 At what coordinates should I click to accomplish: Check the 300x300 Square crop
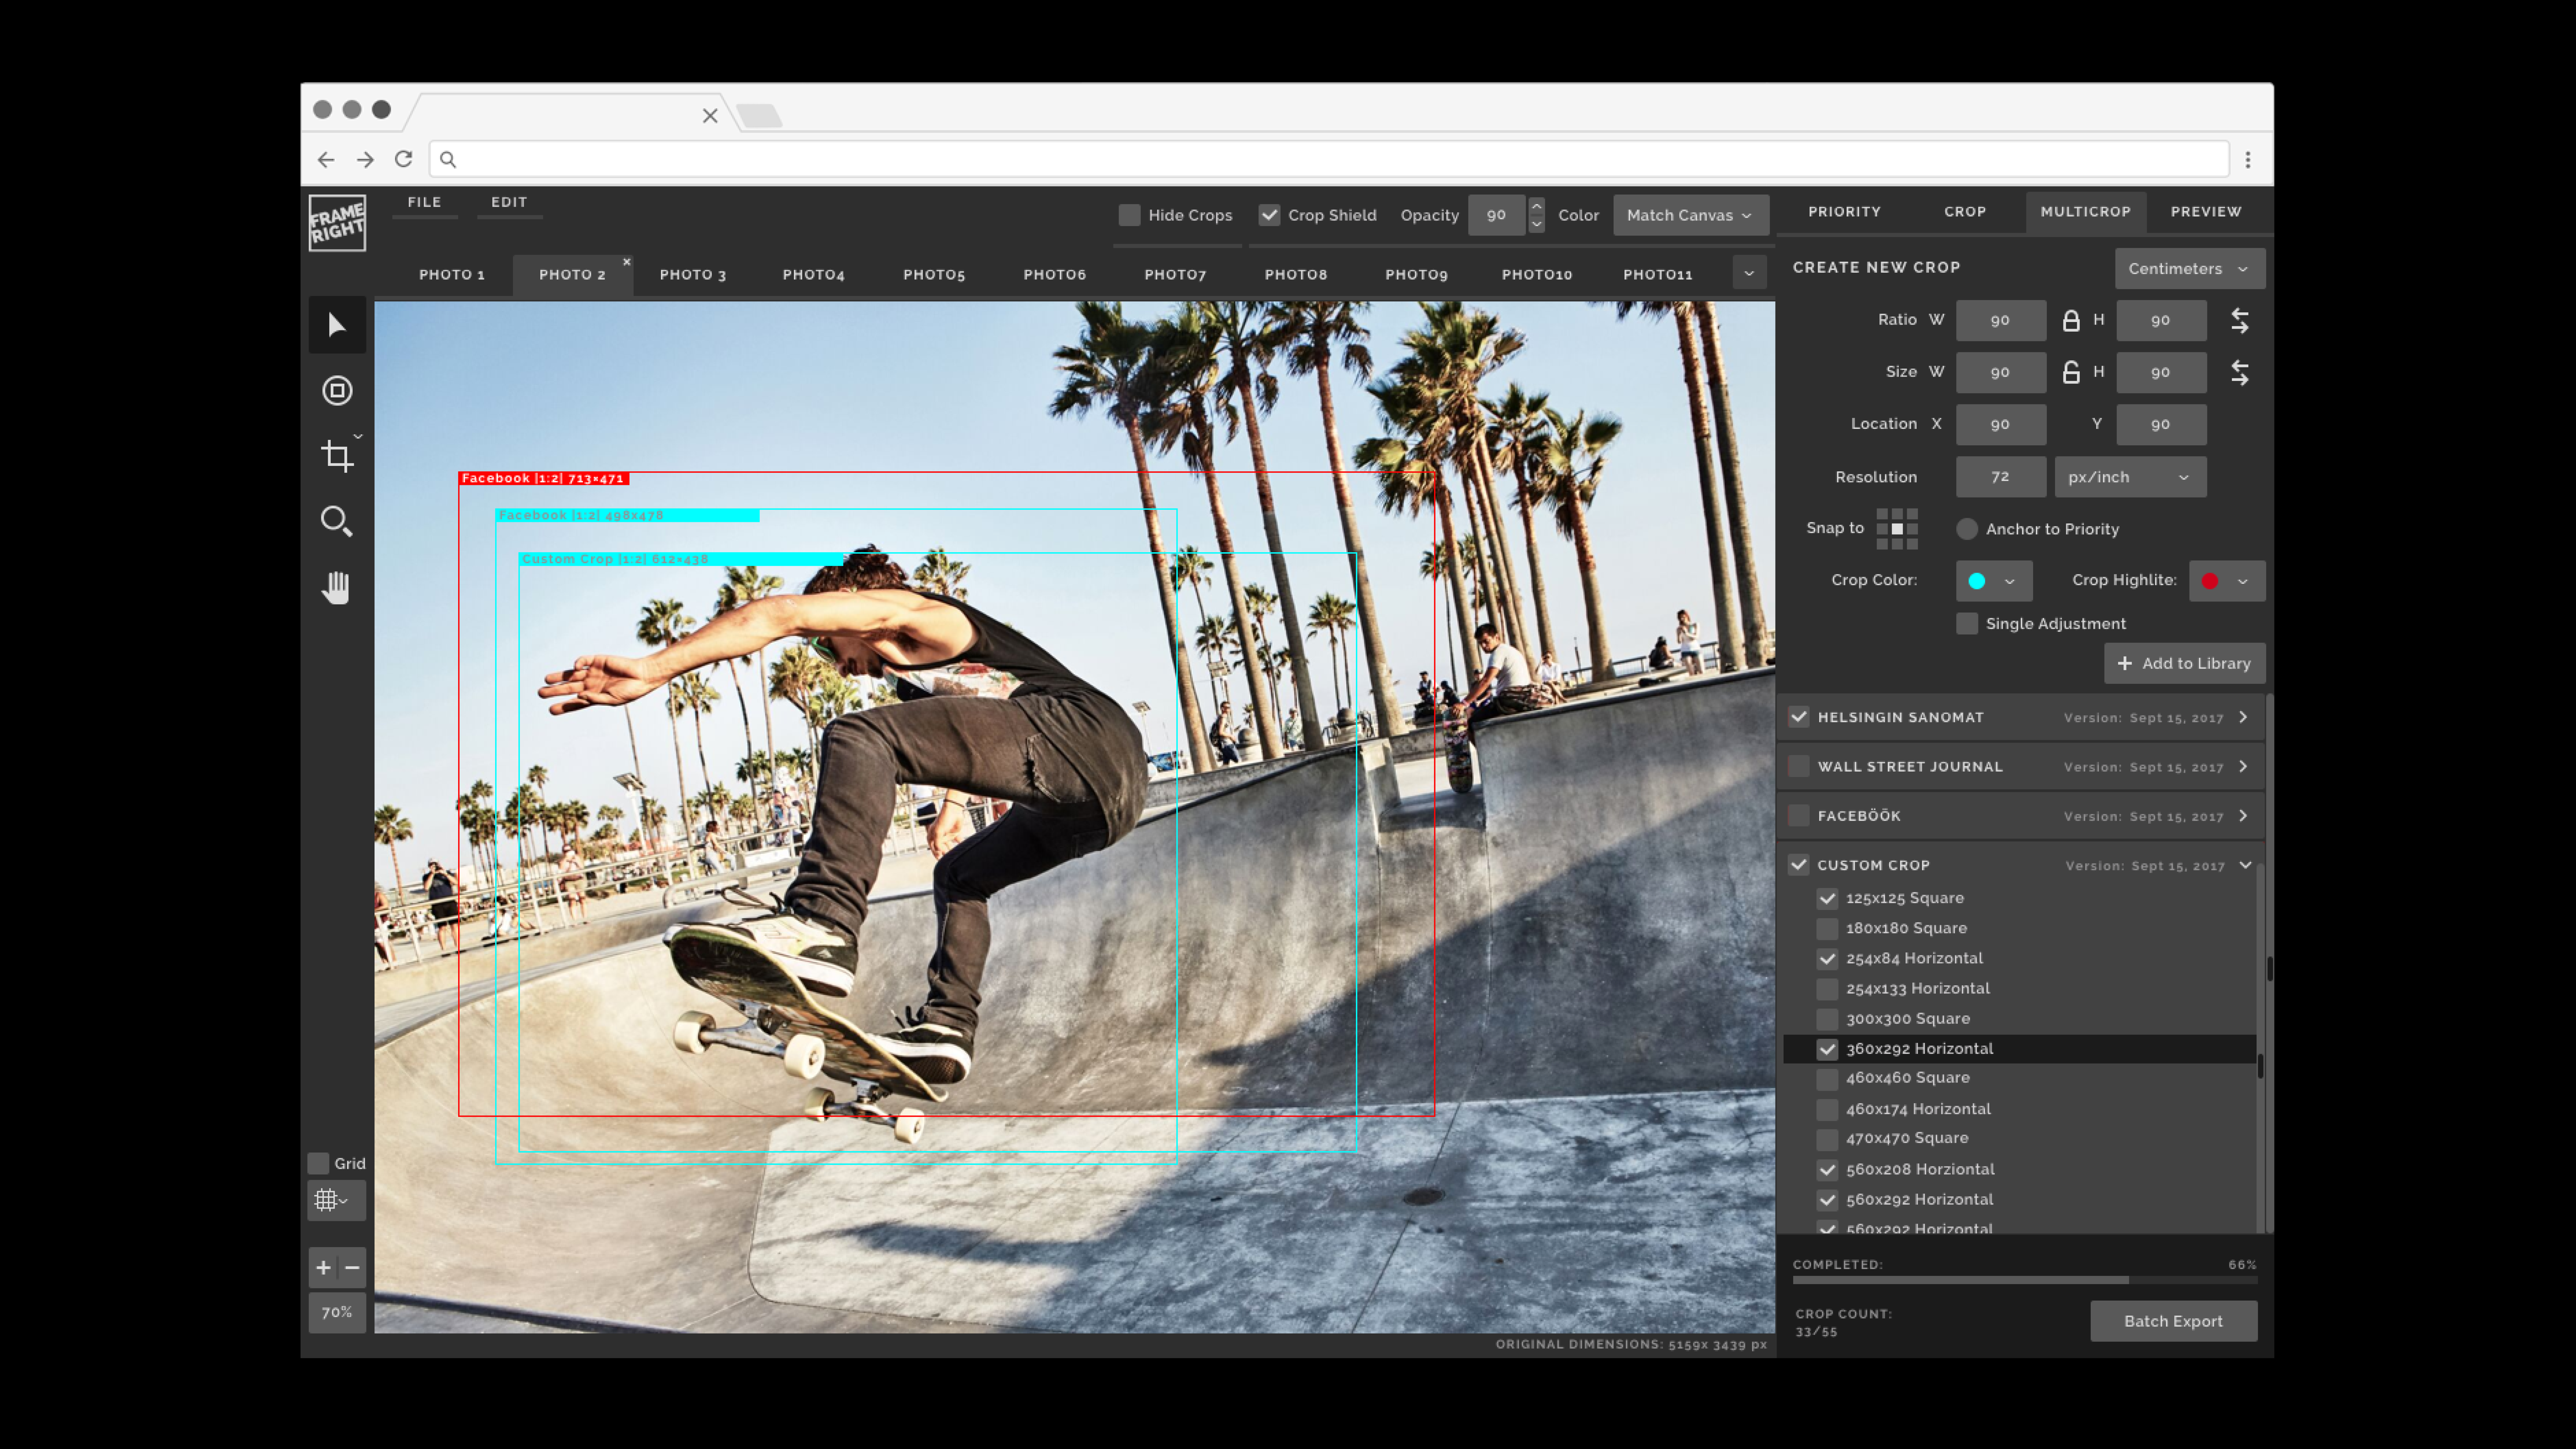tap(1827, 1019)
